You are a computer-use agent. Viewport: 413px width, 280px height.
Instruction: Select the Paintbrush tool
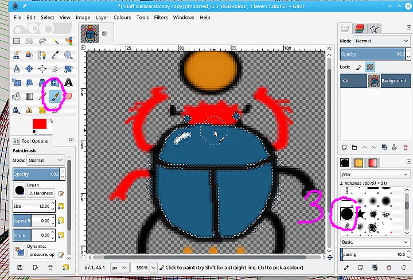pos(55,96)
